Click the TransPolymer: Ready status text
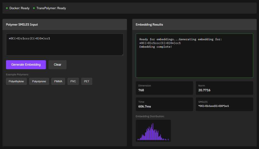The image size is (259, 149). point(51,8)
